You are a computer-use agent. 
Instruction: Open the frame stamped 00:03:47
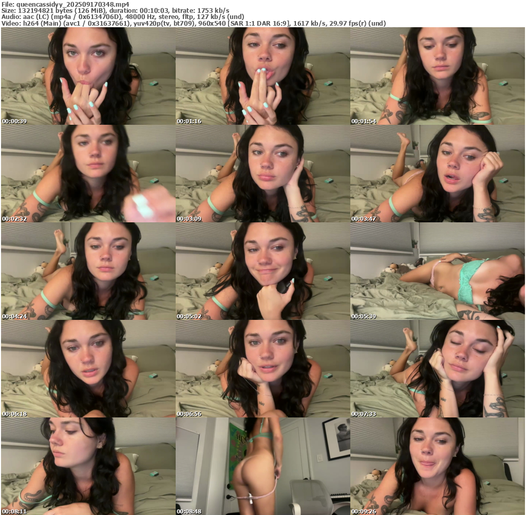(x=438, y=174)
